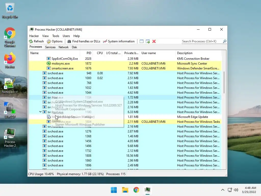The image size is (261, 196).
Task: Open the Tools menu
Action: (56, 36)
